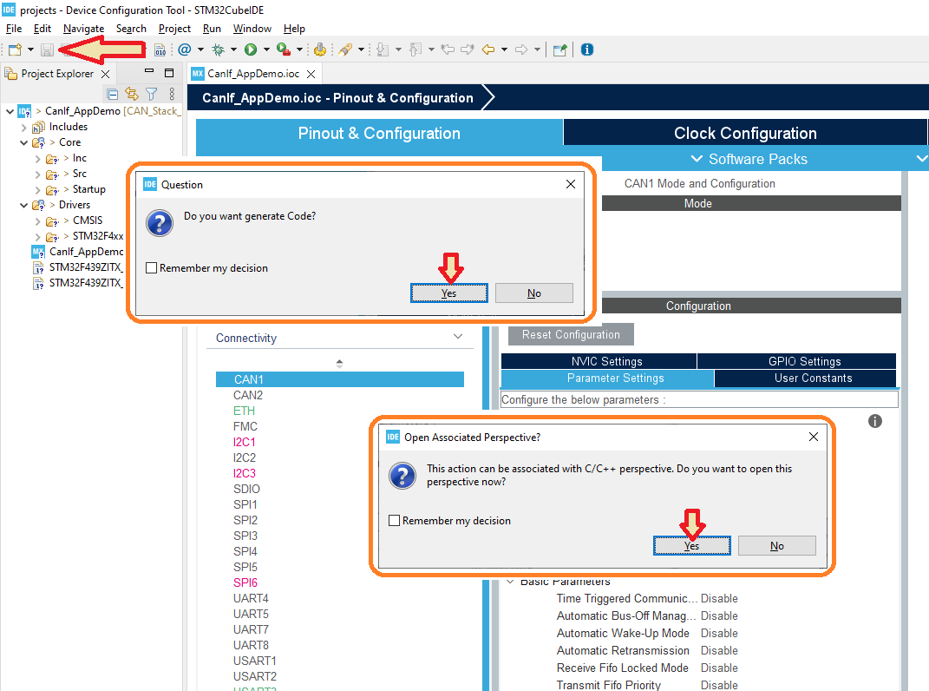Click the peripheral list sort arrows
This screenshot has width=929, height=691.
(339, 363)
